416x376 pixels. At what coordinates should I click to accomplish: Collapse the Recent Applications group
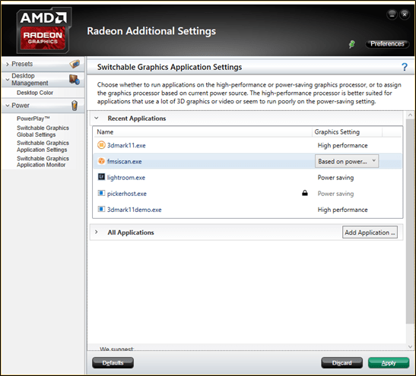click(97, 118)
